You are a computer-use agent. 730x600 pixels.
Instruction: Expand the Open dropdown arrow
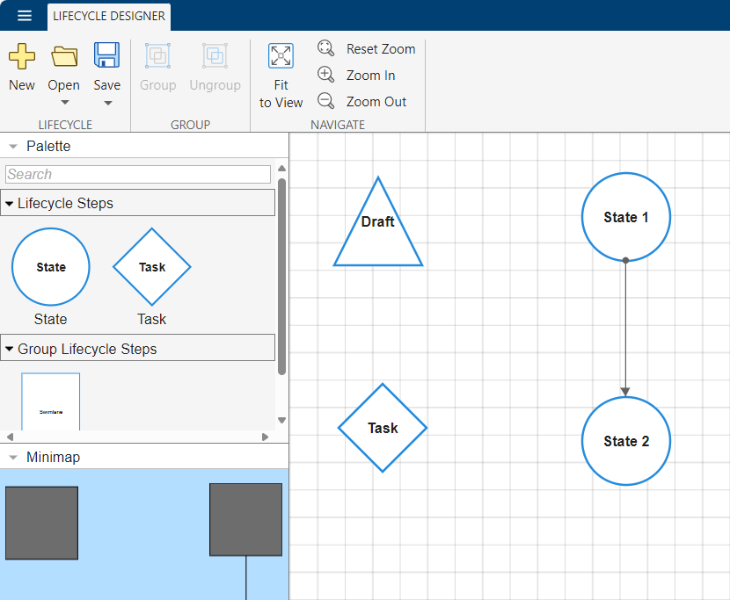pos(64,103)
